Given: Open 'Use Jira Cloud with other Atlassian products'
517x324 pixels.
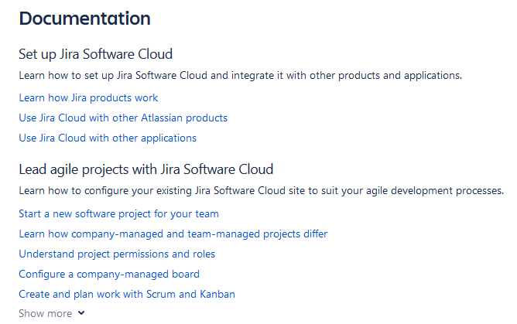Looking at the screenshot, I should (x=123, y=118).
